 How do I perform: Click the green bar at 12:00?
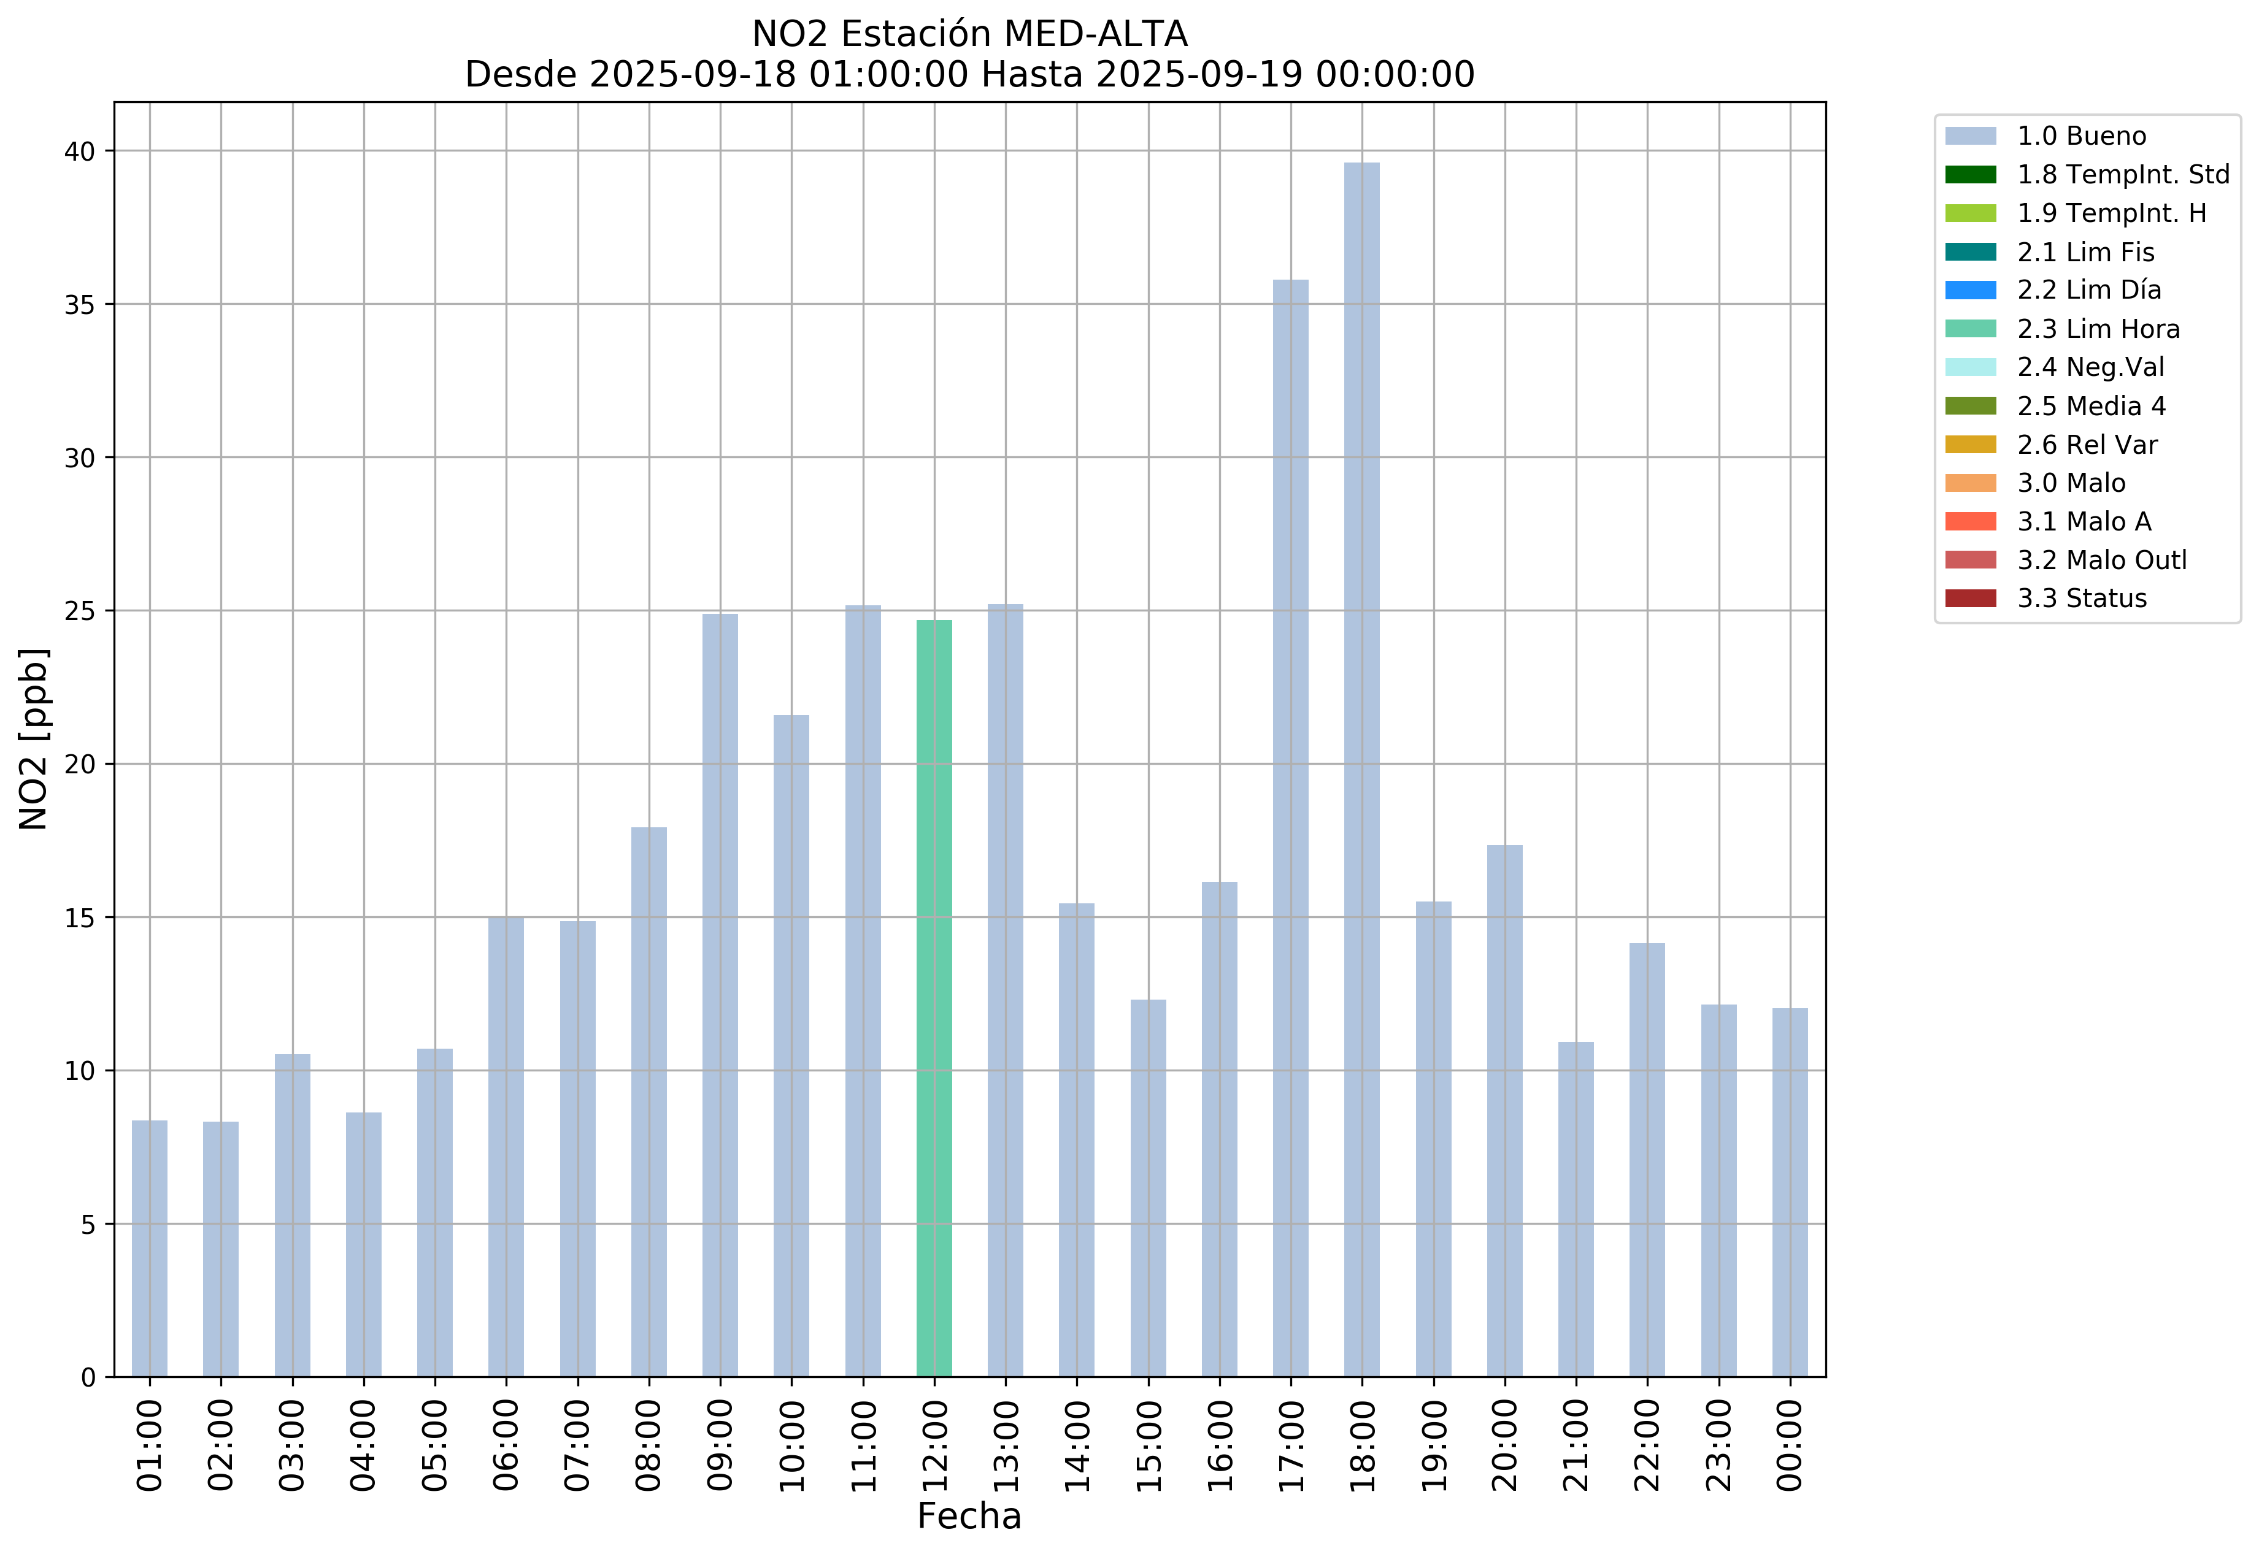934,998
